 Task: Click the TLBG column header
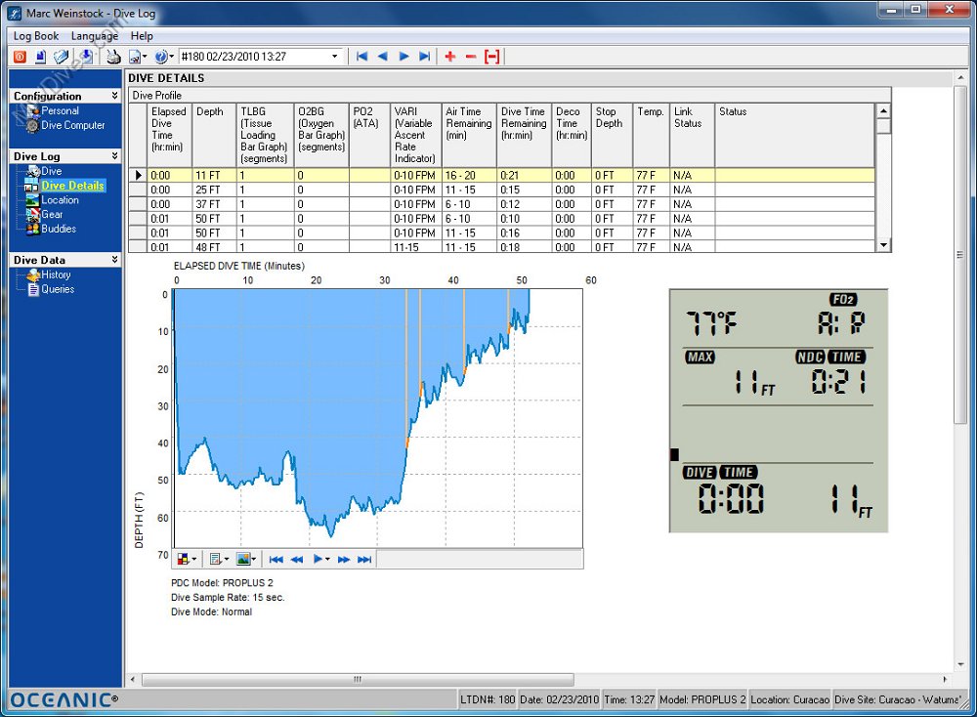pos(265,135)
